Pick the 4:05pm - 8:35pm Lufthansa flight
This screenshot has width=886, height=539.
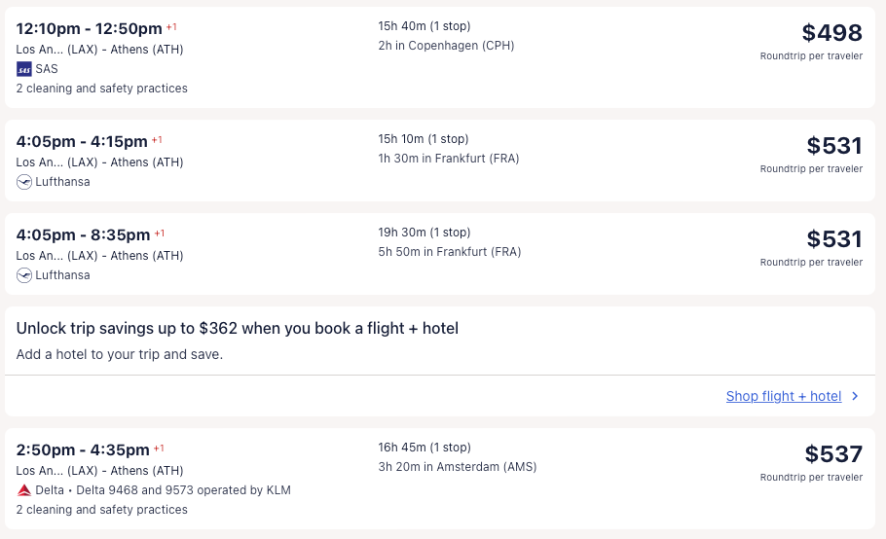[x=83, y=235]
